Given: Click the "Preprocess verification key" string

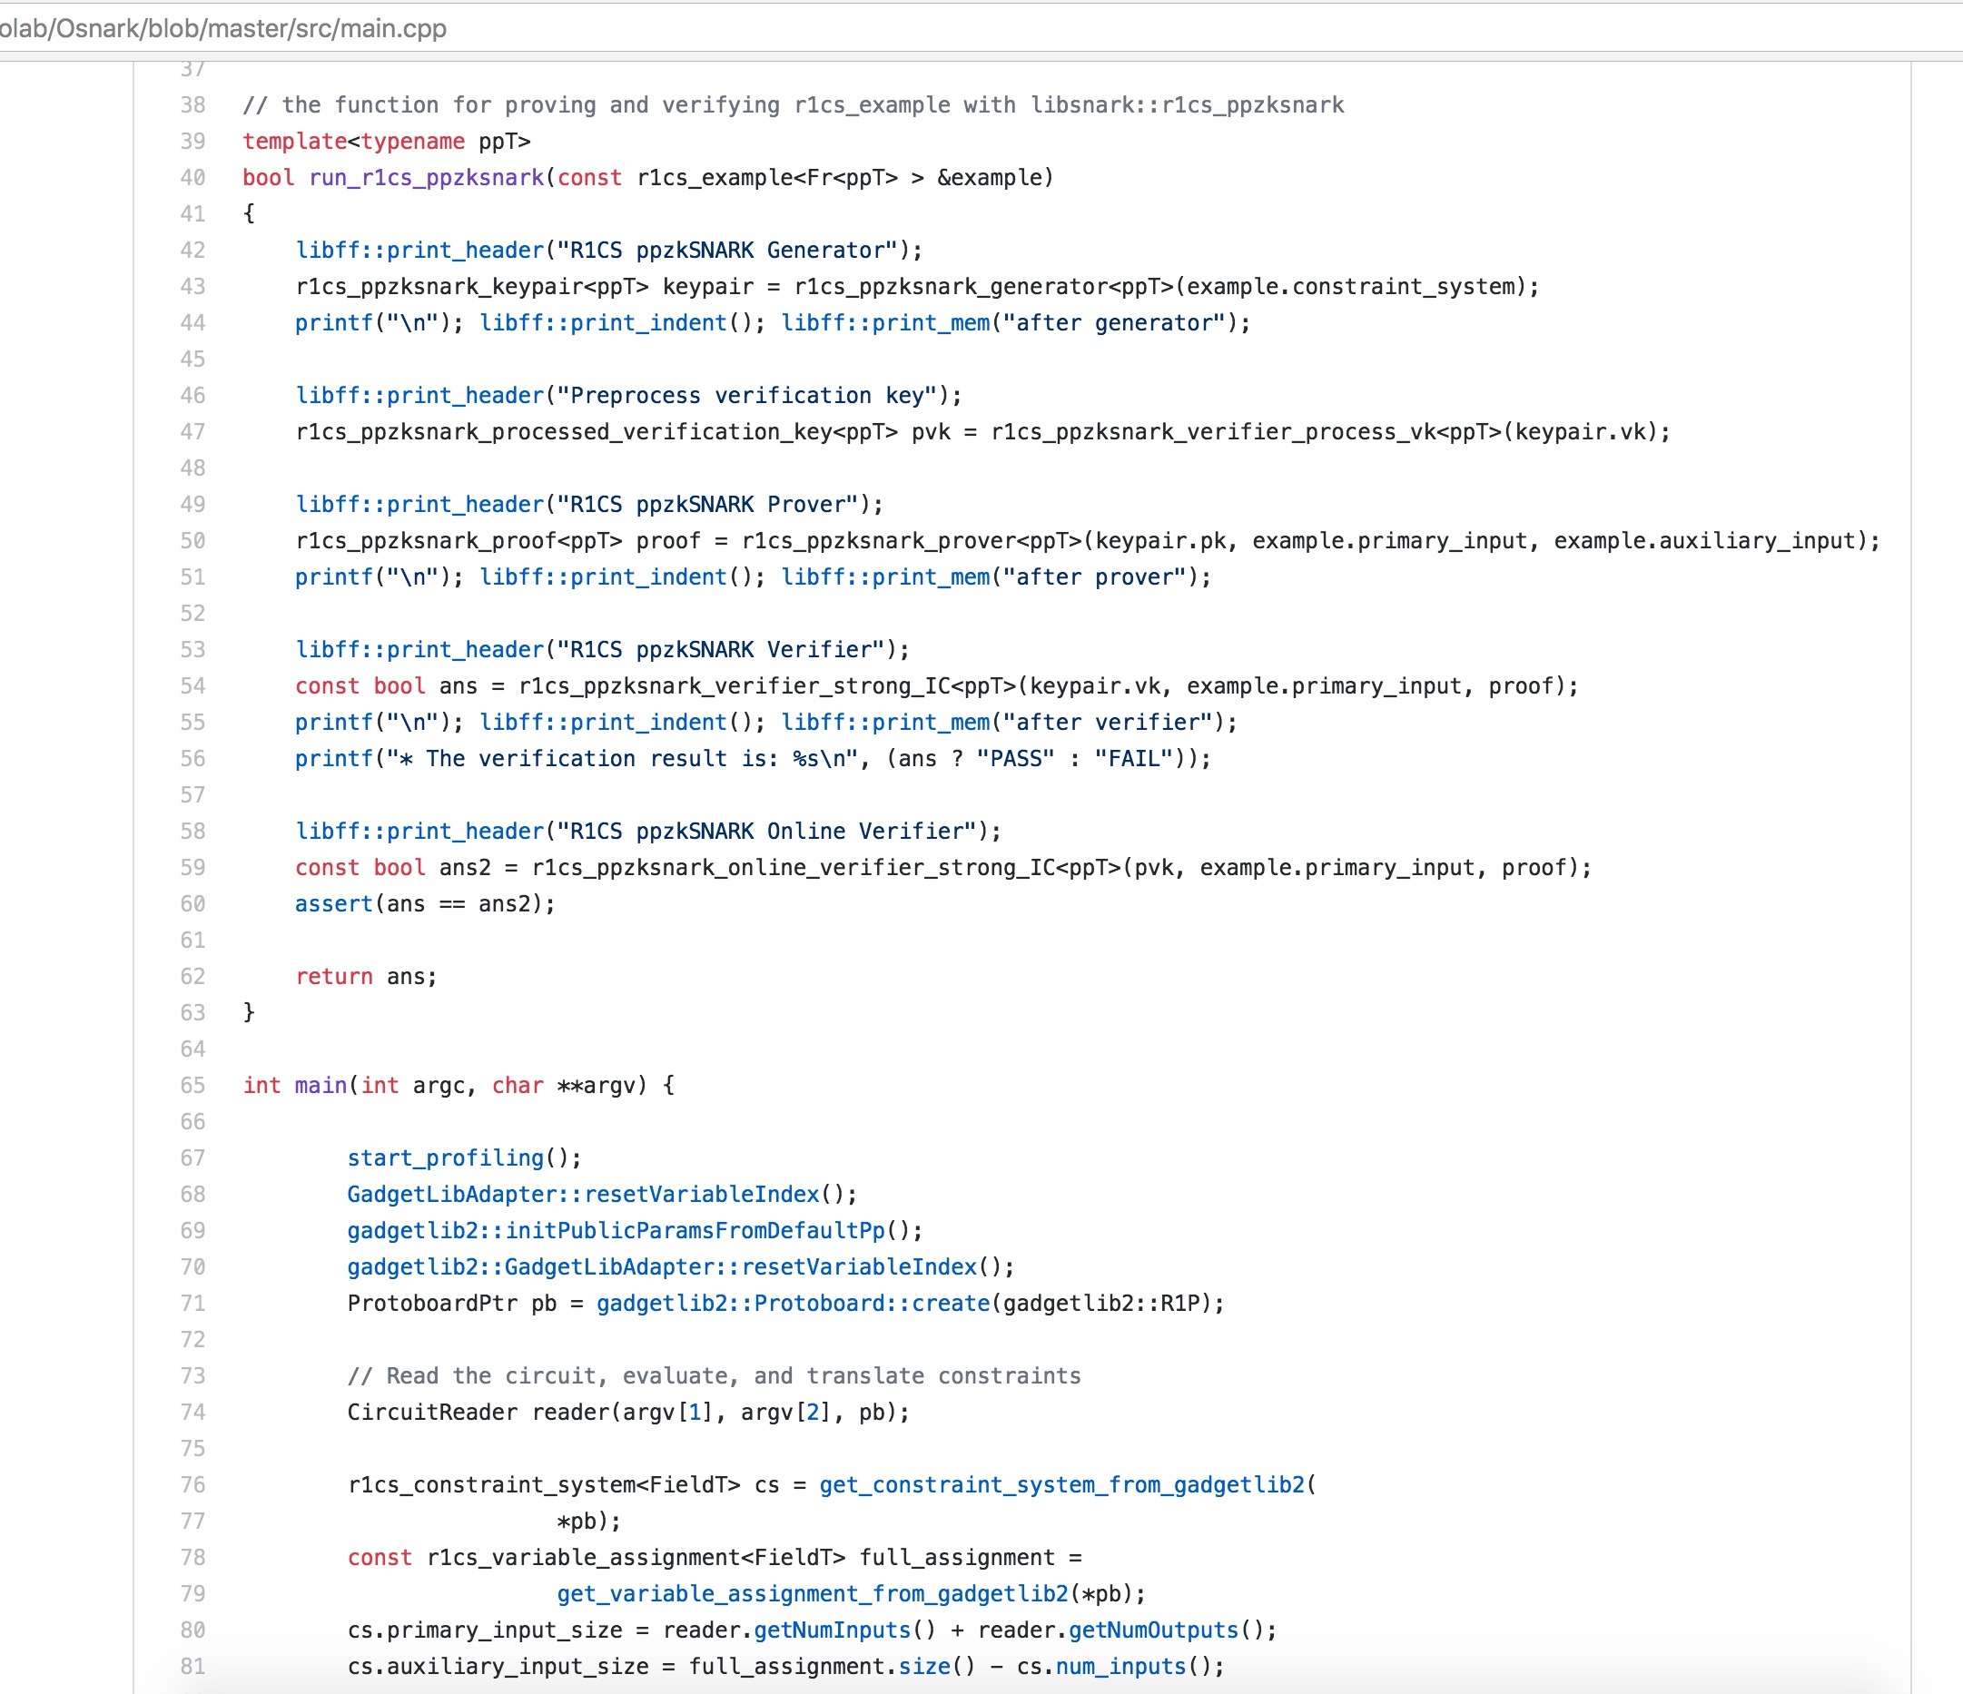Looking at the screenshot, I should pyautogui.click(x=746, y=396).
